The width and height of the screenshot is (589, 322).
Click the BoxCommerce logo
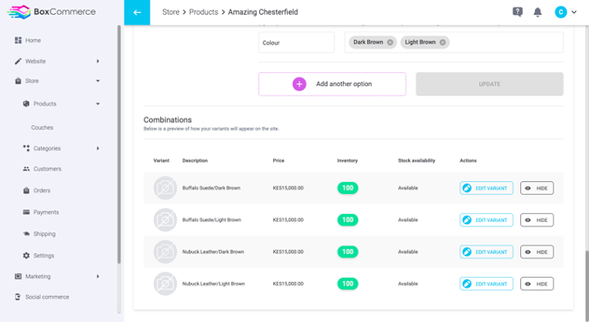[51, 12]
